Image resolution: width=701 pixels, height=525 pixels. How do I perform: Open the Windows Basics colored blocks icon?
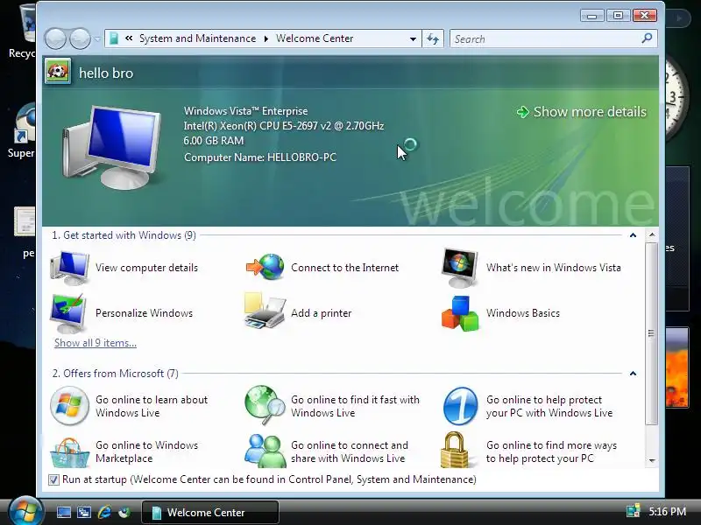click(x=460, y=313)
